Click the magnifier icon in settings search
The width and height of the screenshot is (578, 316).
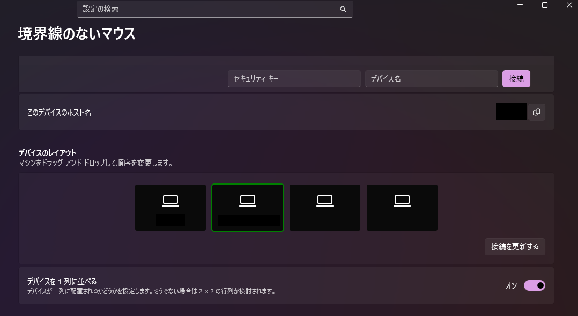343,9
